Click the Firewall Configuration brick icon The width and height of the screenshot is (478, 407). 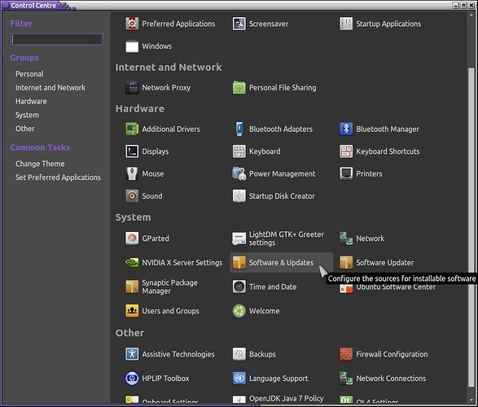coord(346,354)
